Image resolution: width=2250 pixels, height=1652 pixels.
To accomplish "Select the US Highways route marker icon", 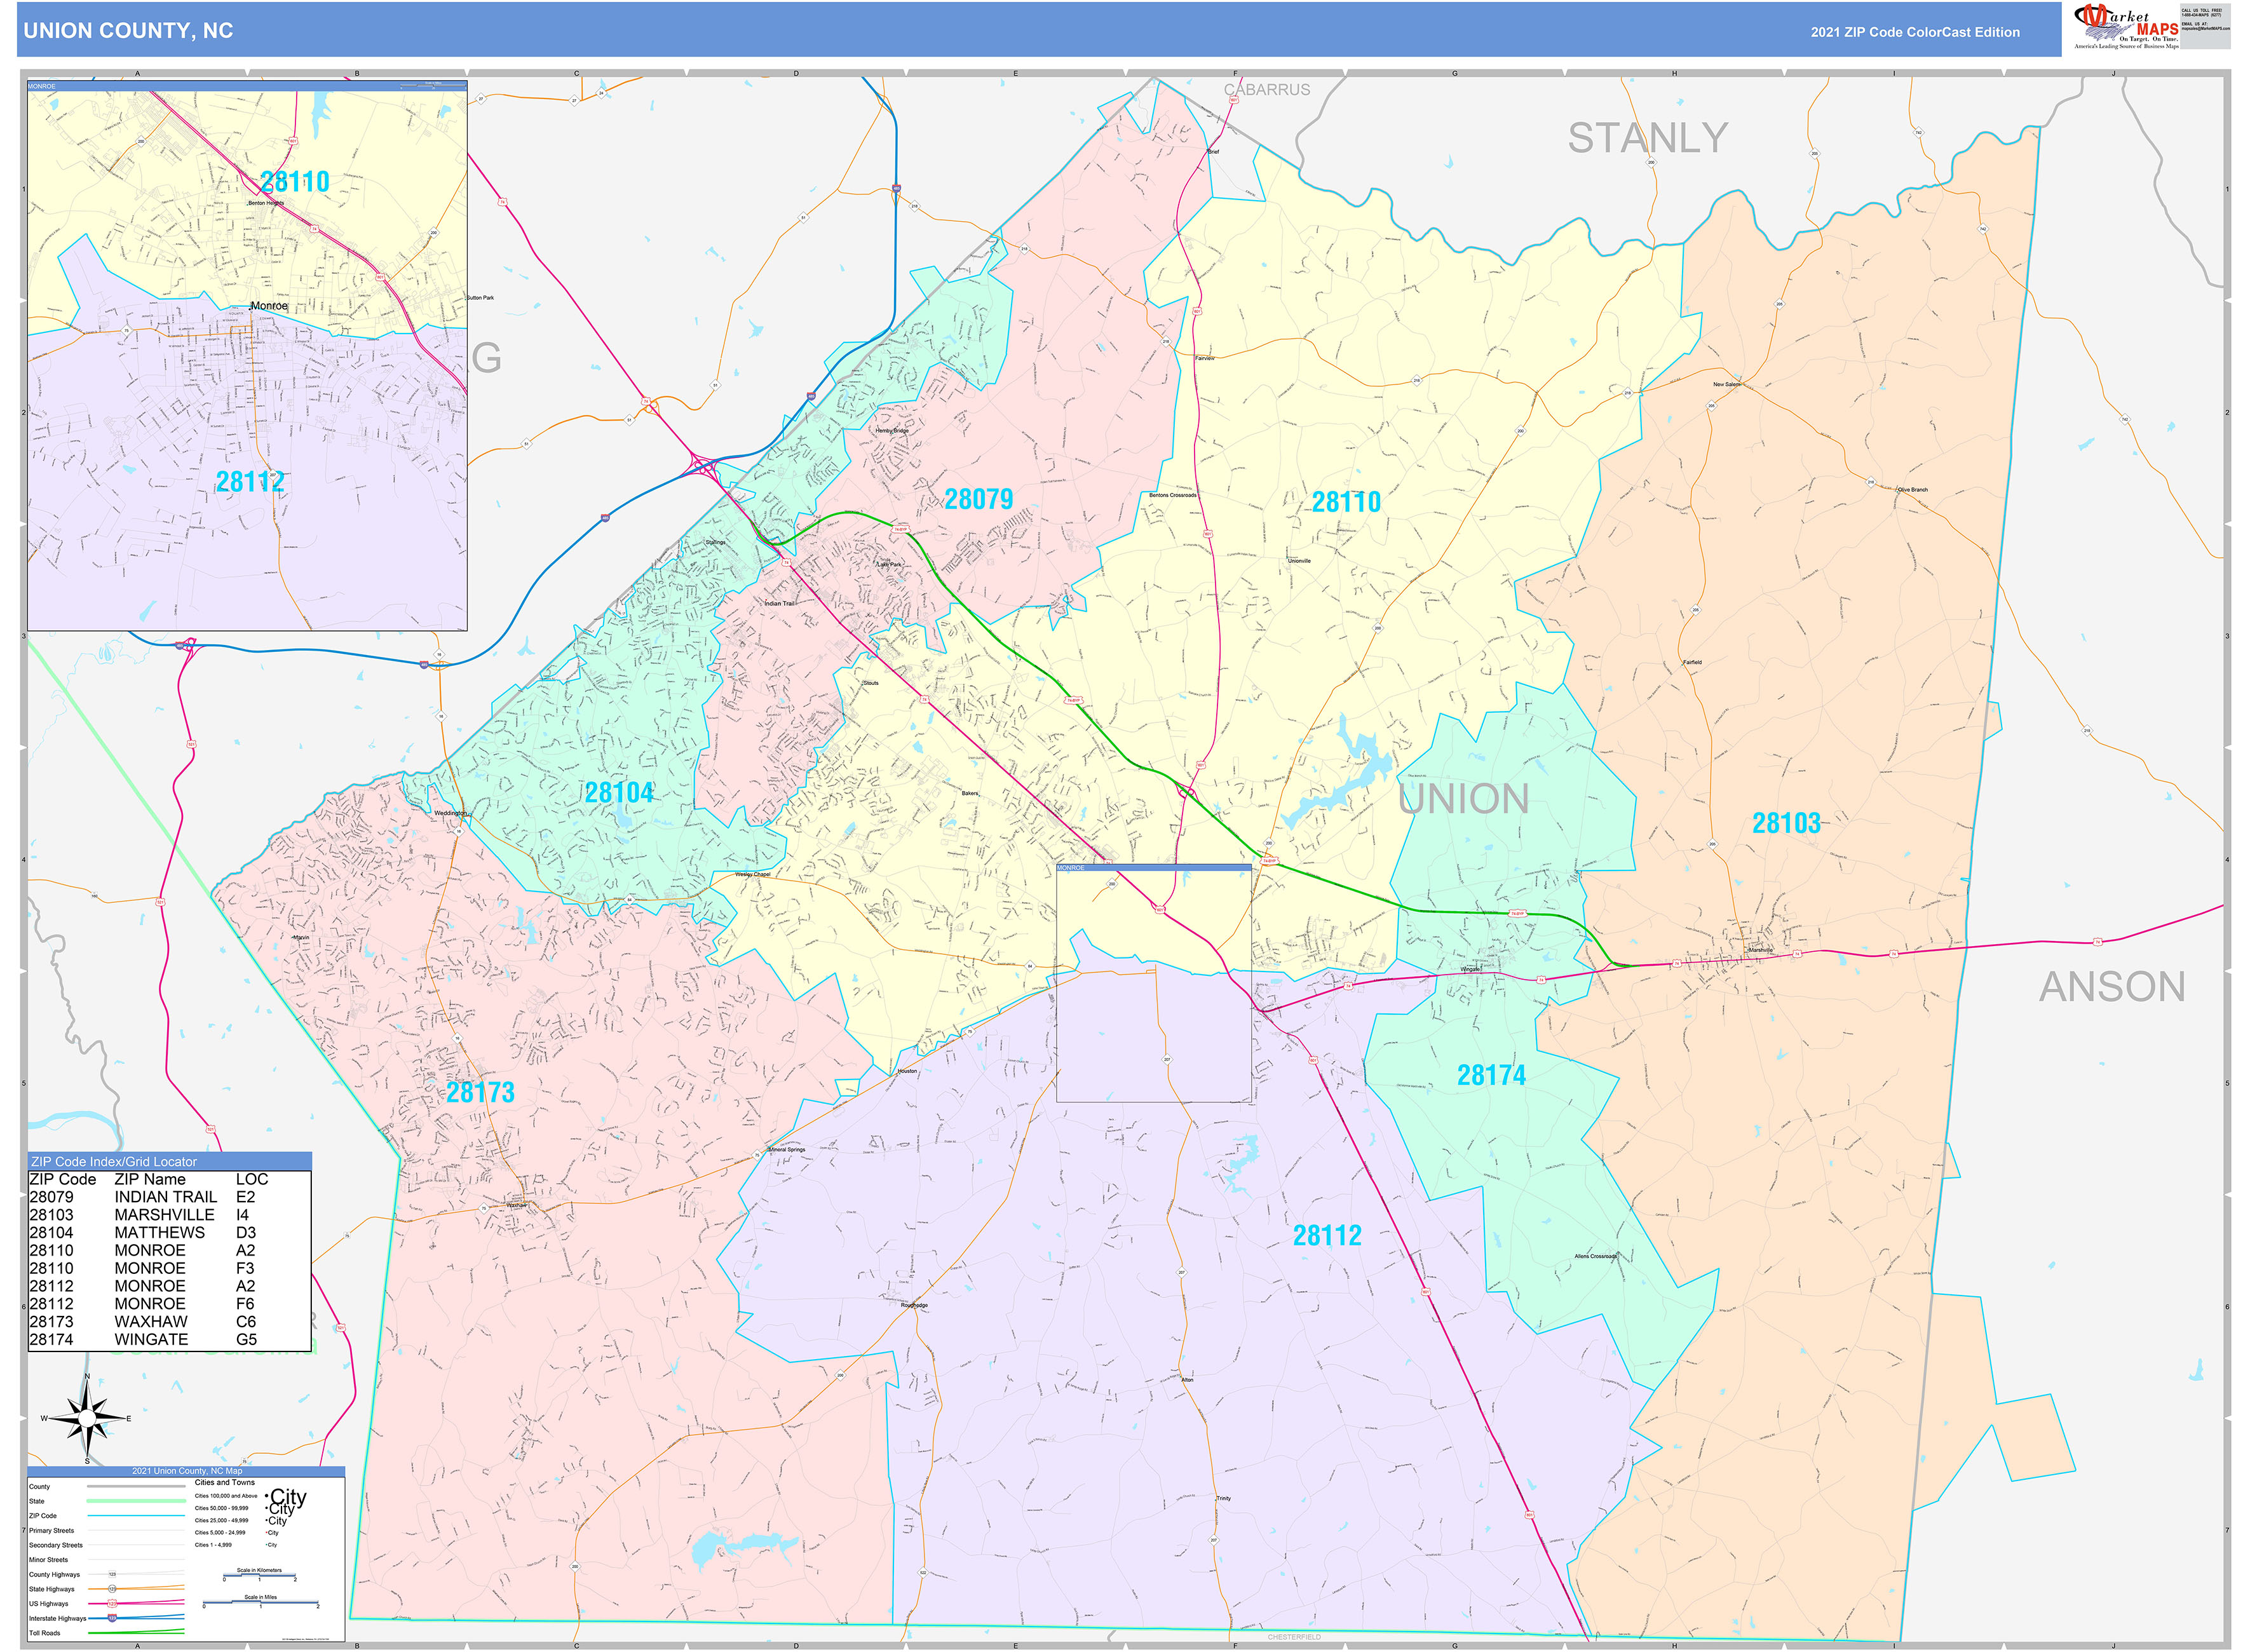I will tap(112, 1604).
